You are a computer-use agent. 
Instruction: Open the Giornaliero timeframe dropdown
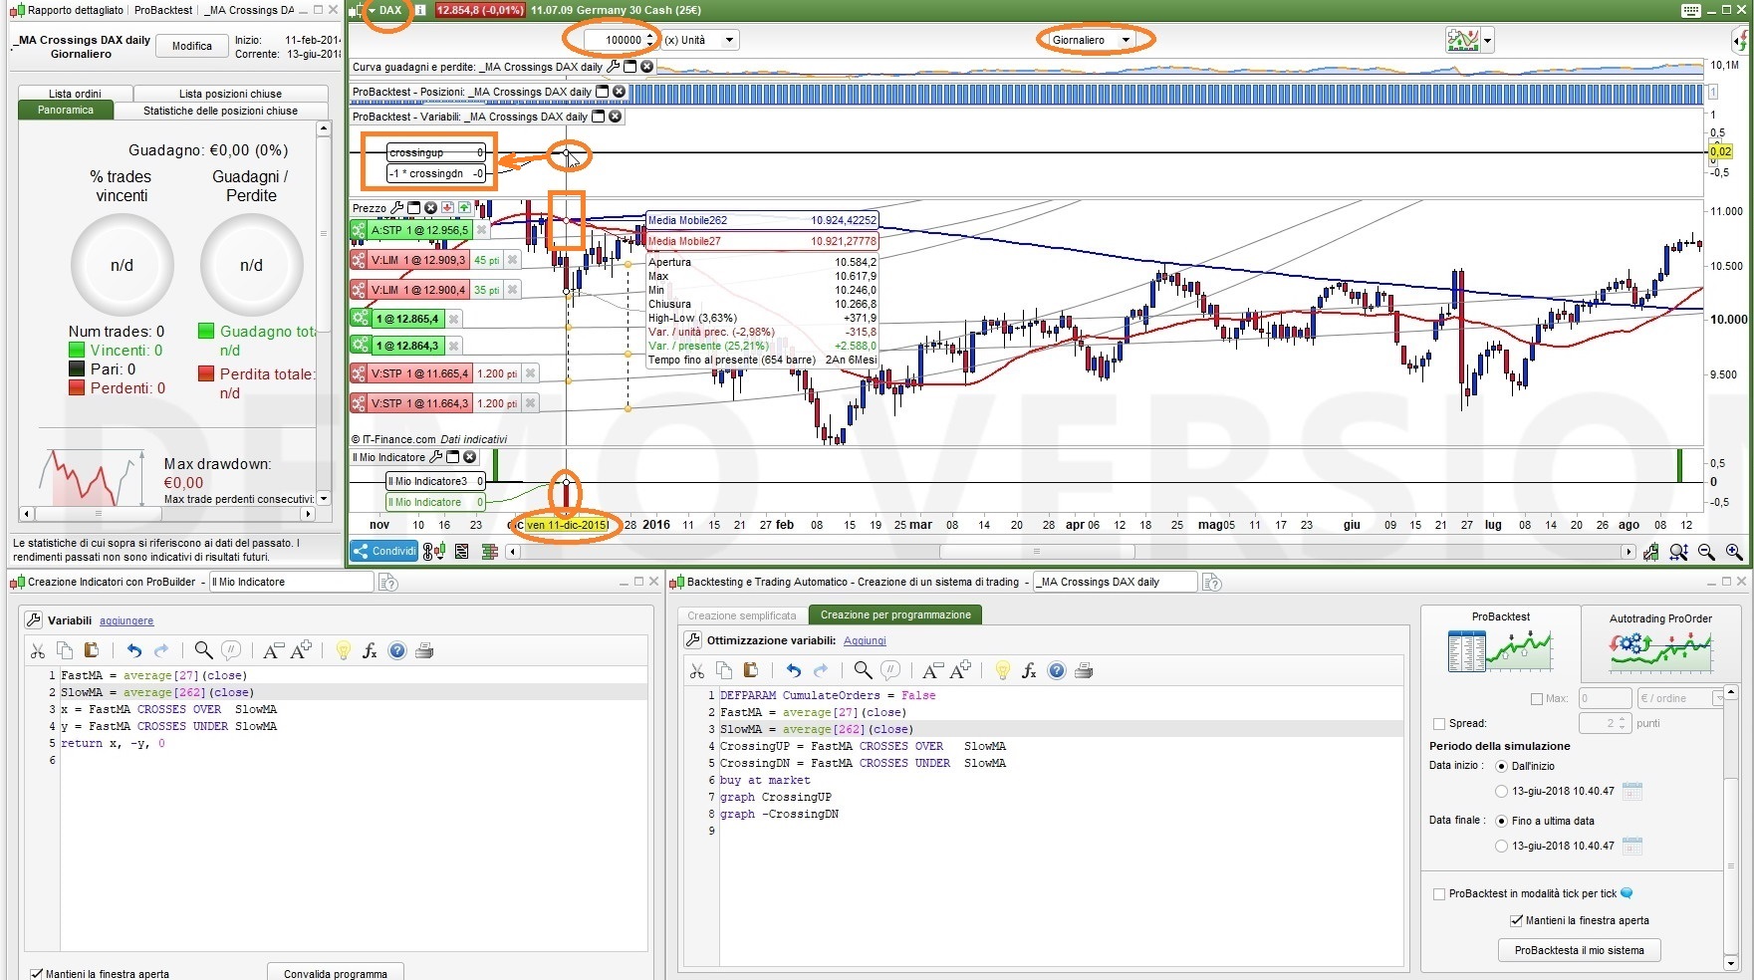point(1125,41)
